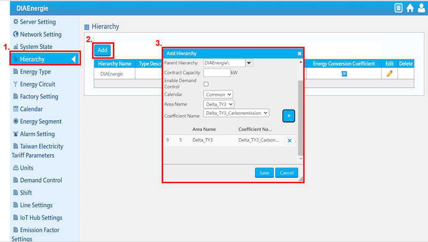Select the DIAEnergie hierarchy name cell

(x=114, y=74)
